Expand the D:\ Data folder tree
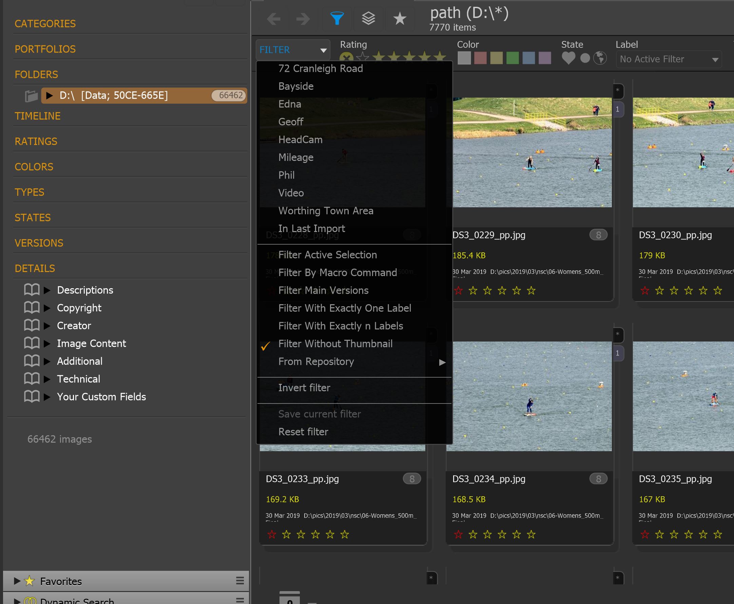The image size is (734, 604). coord(50,95)
